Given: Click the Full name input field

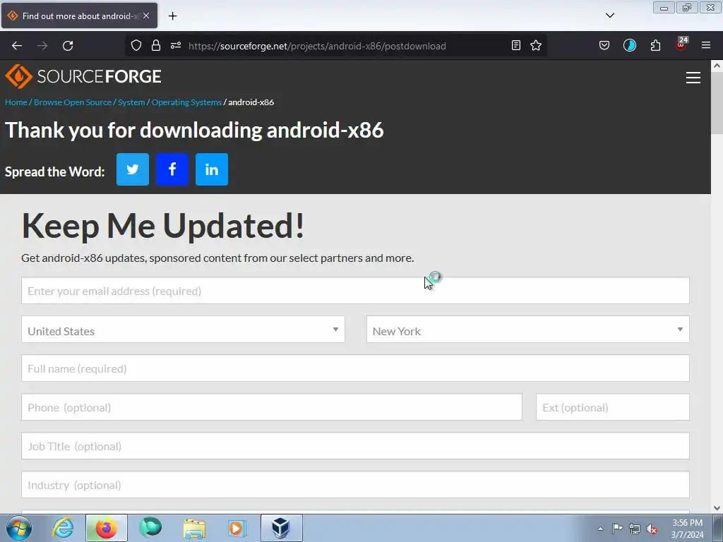Looking at the screenshot, I should pos(355,368).
